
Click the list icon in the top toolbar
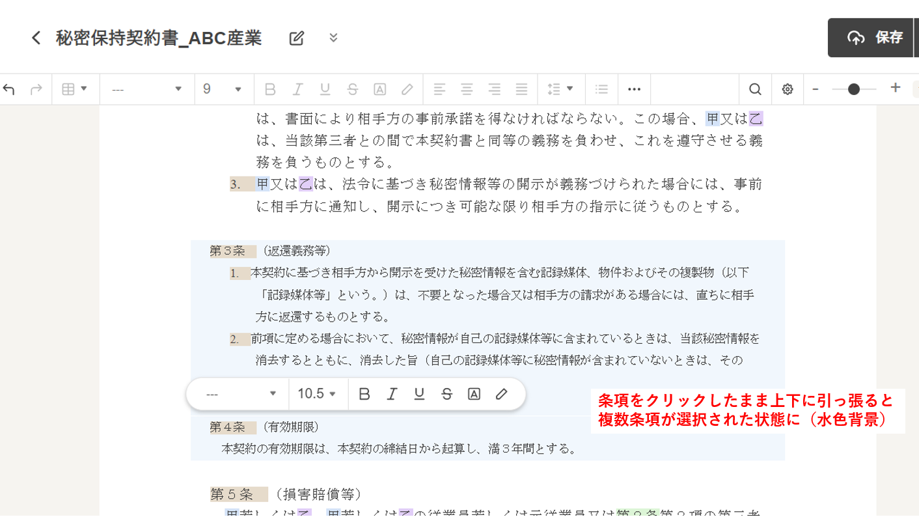(x=601, y=89)
